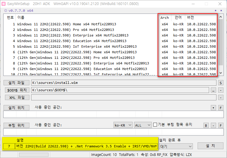This screenshot has height=158, width=227.
Task: Click the S button beside the install.wim path
Action: 221,83
